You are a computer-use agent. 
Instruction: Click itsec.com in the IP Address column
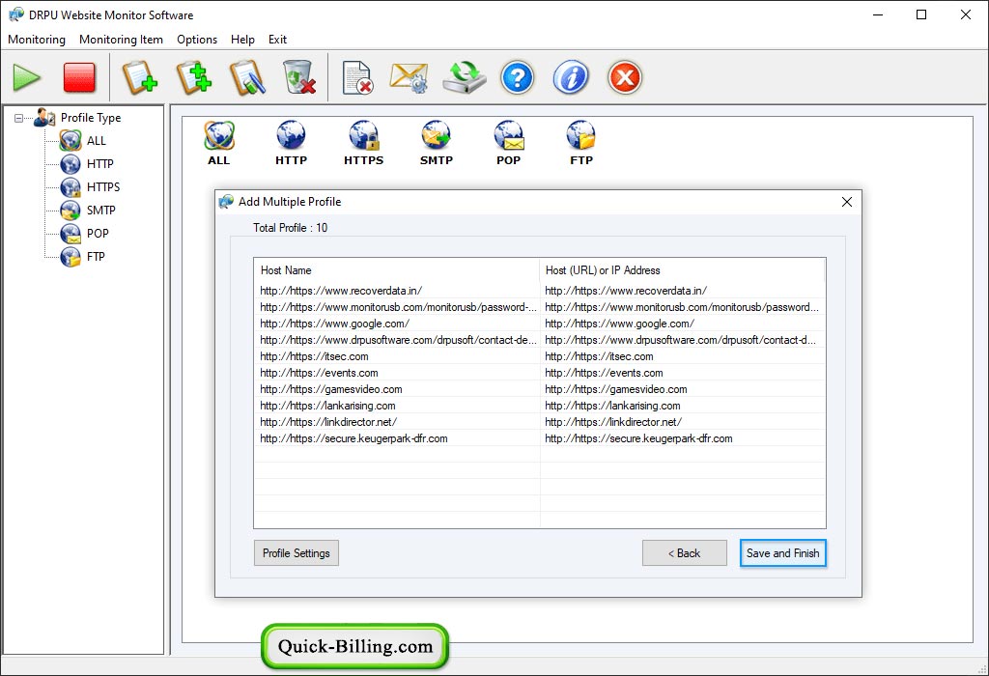(599, 356)
